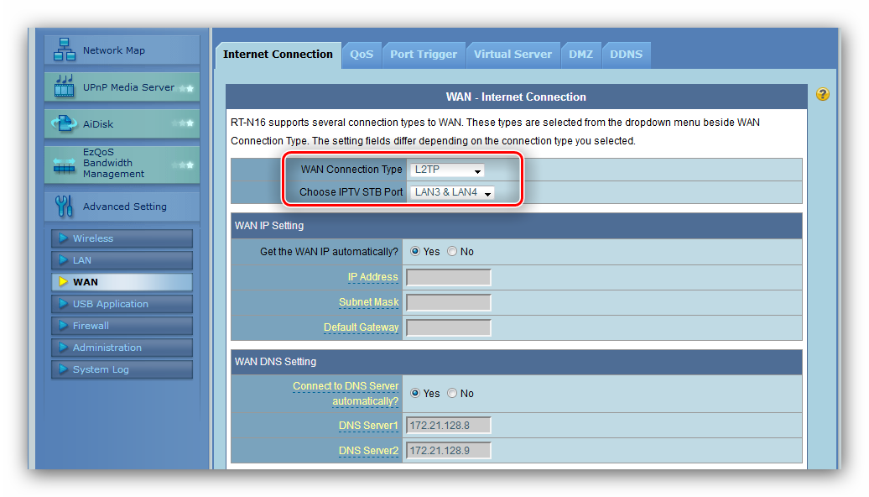Click arrow icon beside Wireless
Viewport: 869px width, 497px height.
click(x=63, y=238)
